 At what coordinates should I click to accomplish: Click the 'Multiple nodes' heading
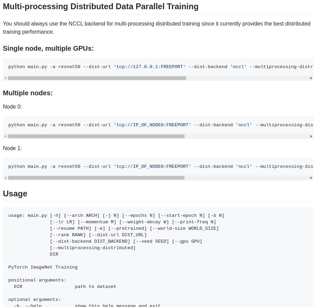tap(28, 93)
